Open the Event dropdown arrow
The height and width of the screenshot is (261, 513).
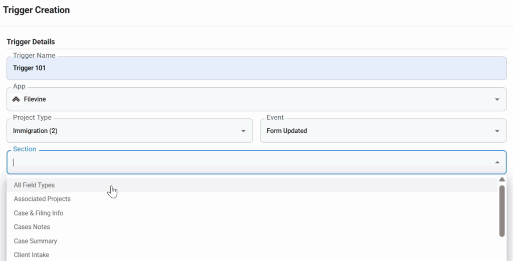(497, 131)
